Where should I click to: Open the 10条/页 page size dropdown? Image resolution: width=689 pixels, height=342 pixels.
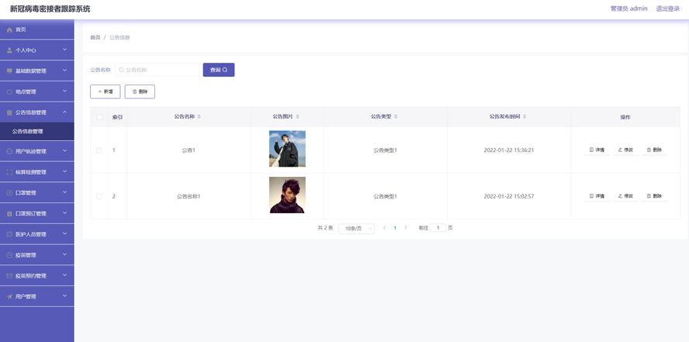(356, 228)
